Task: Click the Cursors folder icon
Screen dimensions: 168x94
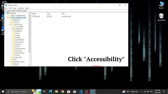Action: [14, 36]
